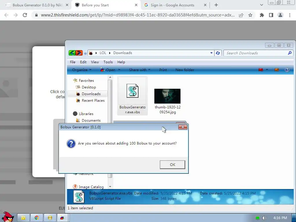Open recent locations dropdown beside nav arrows
Viewport: 296px width, 222px height.
(85, 53)
